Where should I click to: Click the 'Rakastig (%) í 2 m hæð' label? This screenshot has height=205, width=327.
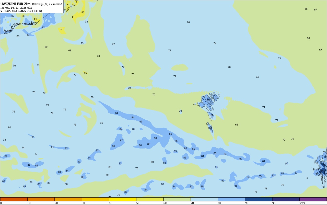coord(47,4)
